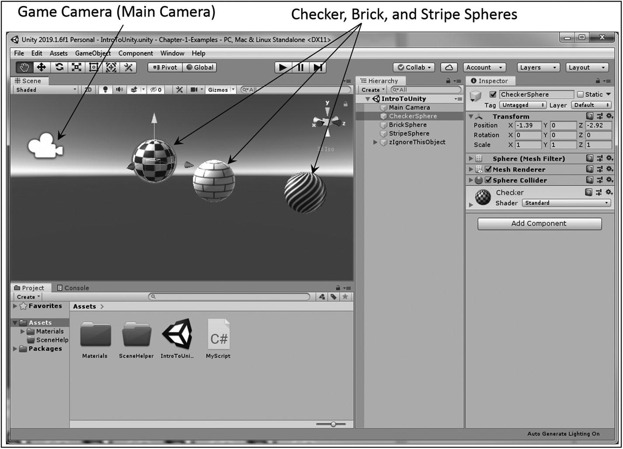Click Add Component button
Screen dimensions: 623x449
point(539,223)
